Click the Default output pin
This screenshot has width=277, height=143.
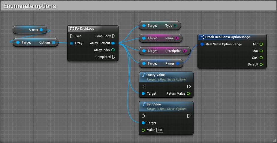pos(261,64)
